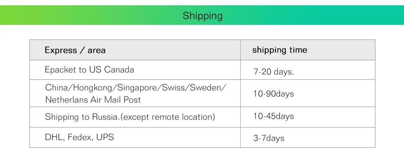
Task: Click the Shipping header banner
Action: 202,15
